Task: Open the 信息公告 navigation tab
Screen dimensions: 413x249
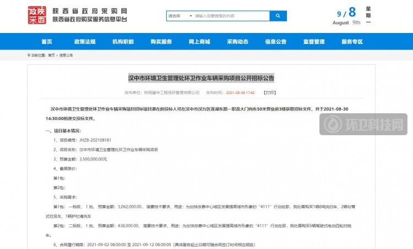Action: coord(276,42)
